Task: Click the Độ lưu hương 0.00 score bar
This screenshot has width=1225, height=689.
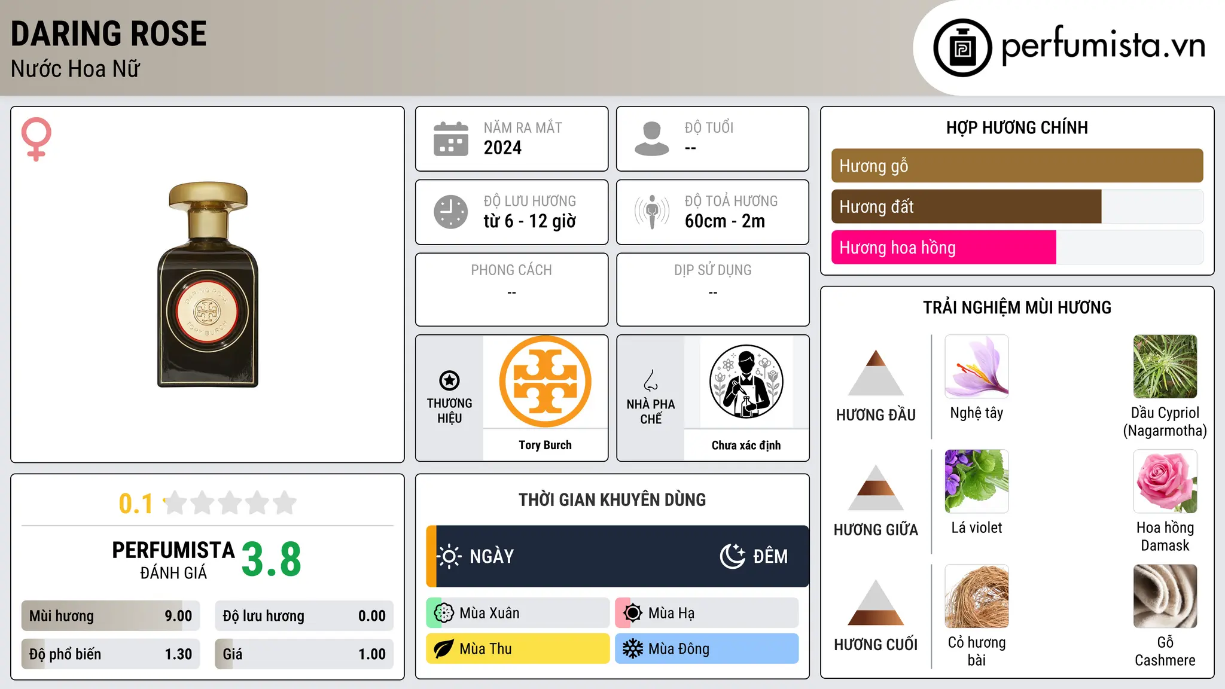Action: [304, 616]
